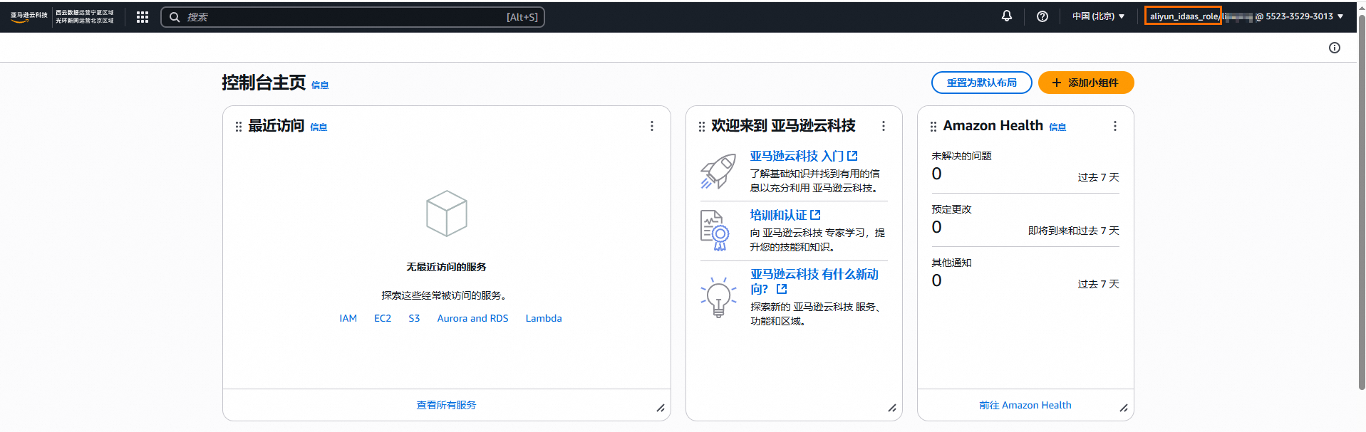This screenshot has width=1366, height=432.
Task: Open 信息 link beside 控制台主页
Action: tap(320, 85)
